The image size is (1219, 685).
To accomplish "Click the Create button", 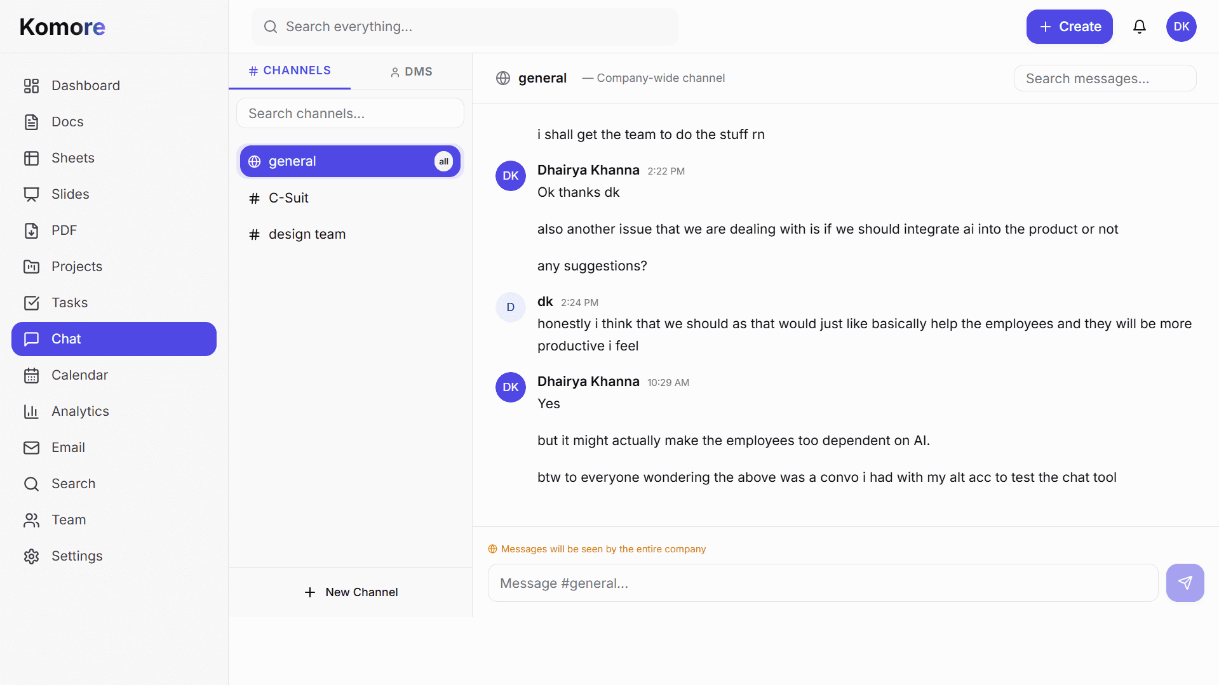I will click(1068, 26).
